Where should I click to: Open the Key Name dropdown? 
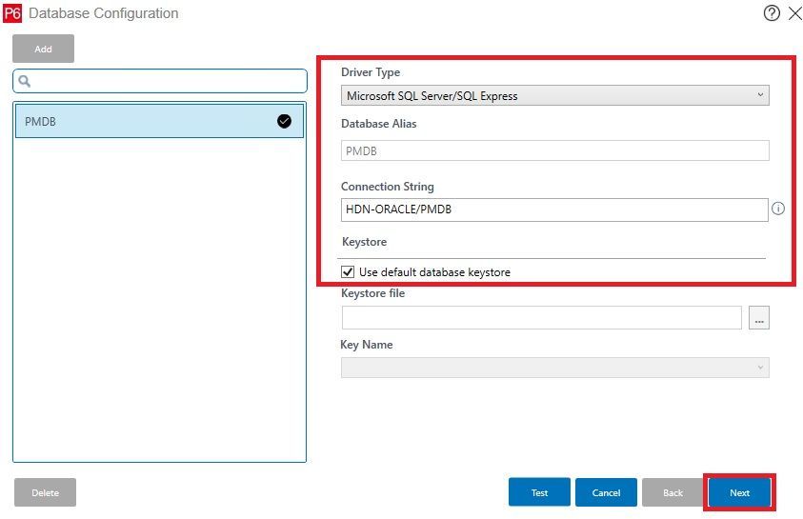tap(554, 368)
